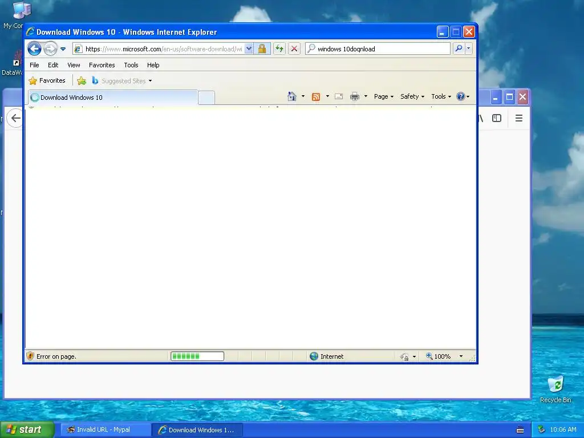This screenshot has width=584, height=438.
Task: Open the Page command bar menu
Action: tap(384, 96)
